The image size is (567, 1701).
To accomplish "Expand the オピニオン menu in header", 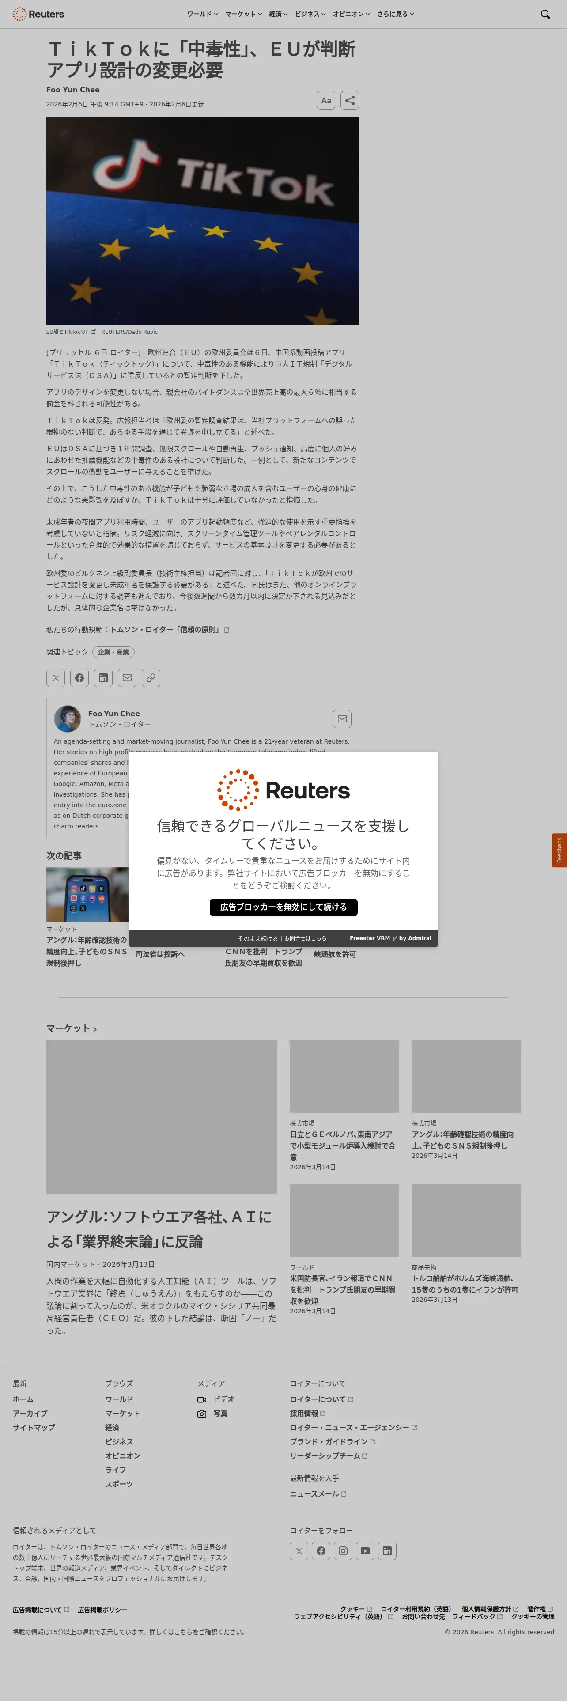I will (351, 14).
